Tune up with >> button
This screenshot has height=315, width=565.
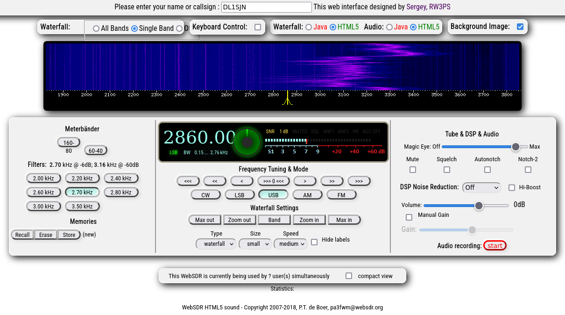(332, 181)
